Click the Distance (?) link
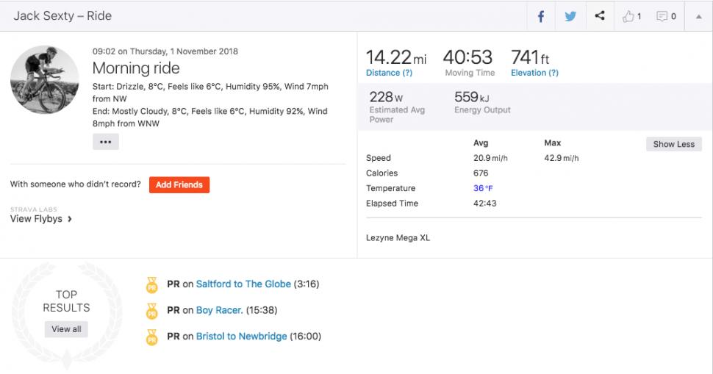The width and height of the screenshot is (713, 374). pyautogui.click(x=390, y=73)
